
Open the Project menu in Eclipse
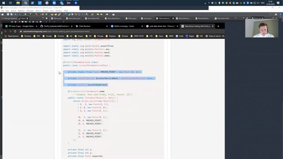(x=46, y=11)
